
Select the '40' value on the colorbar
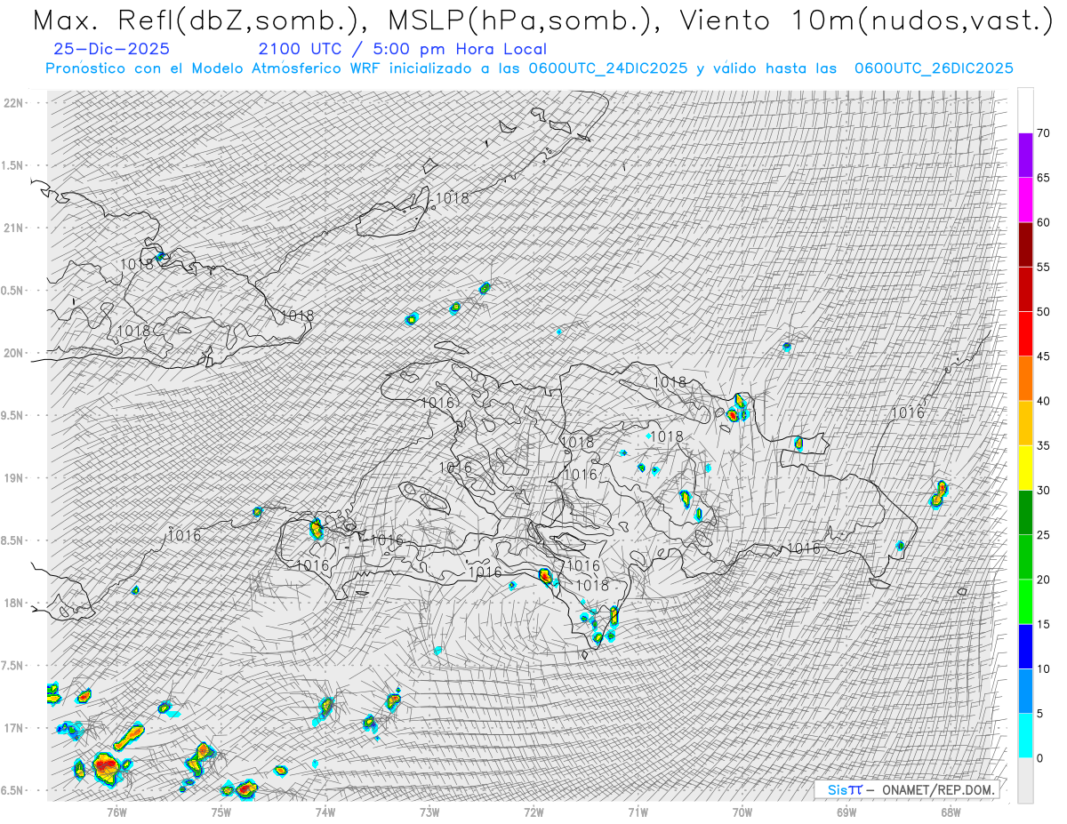point(1043,402)
